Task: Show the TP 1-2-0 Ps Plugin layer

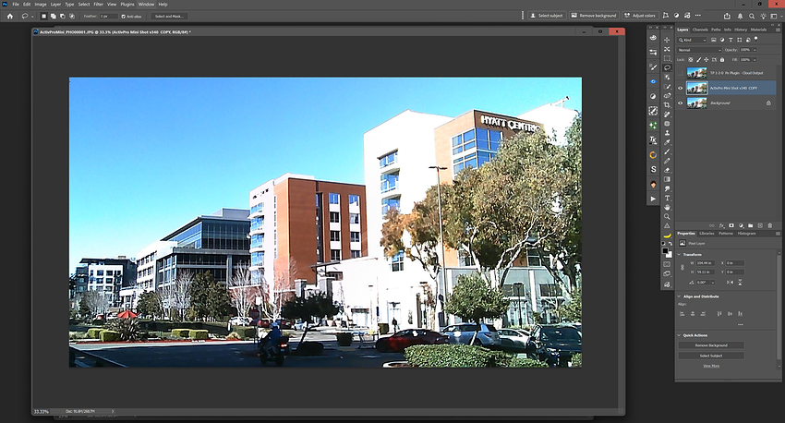Action: pyautogui.click(x=681, y=72)
